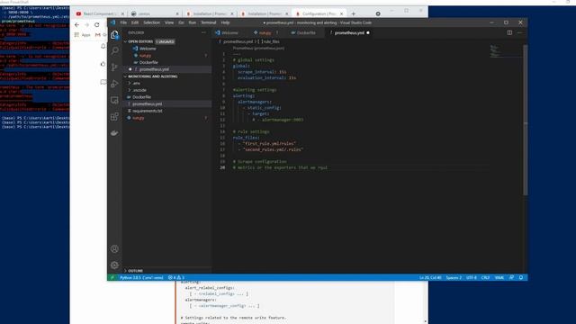Open Dockerfile in the project file tree

[x=141, y=97]
